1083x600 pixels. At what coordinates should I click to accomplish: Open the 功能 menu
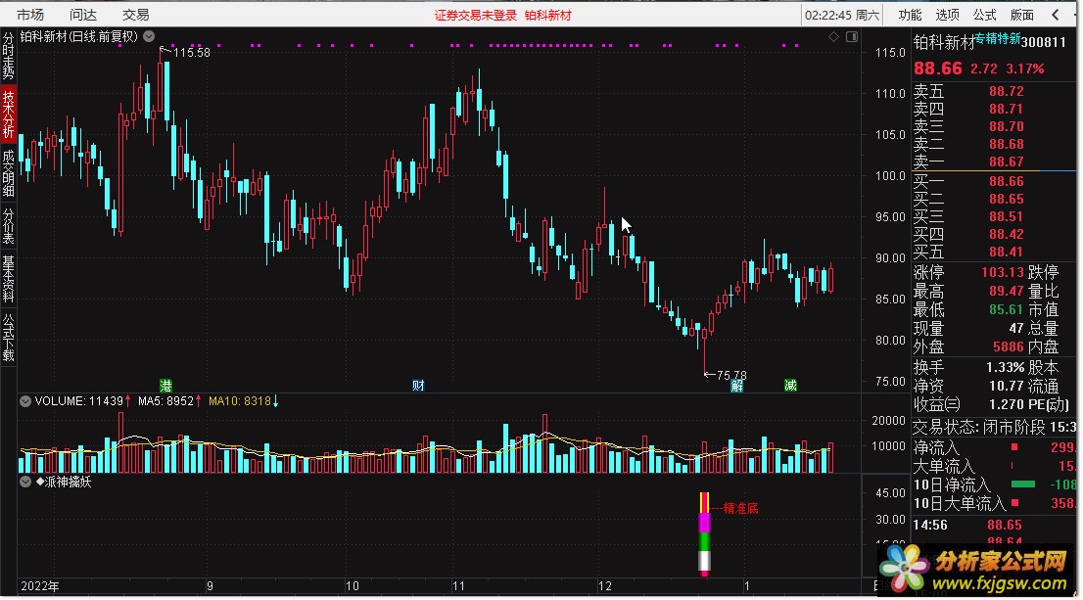[x=910, y=15]
